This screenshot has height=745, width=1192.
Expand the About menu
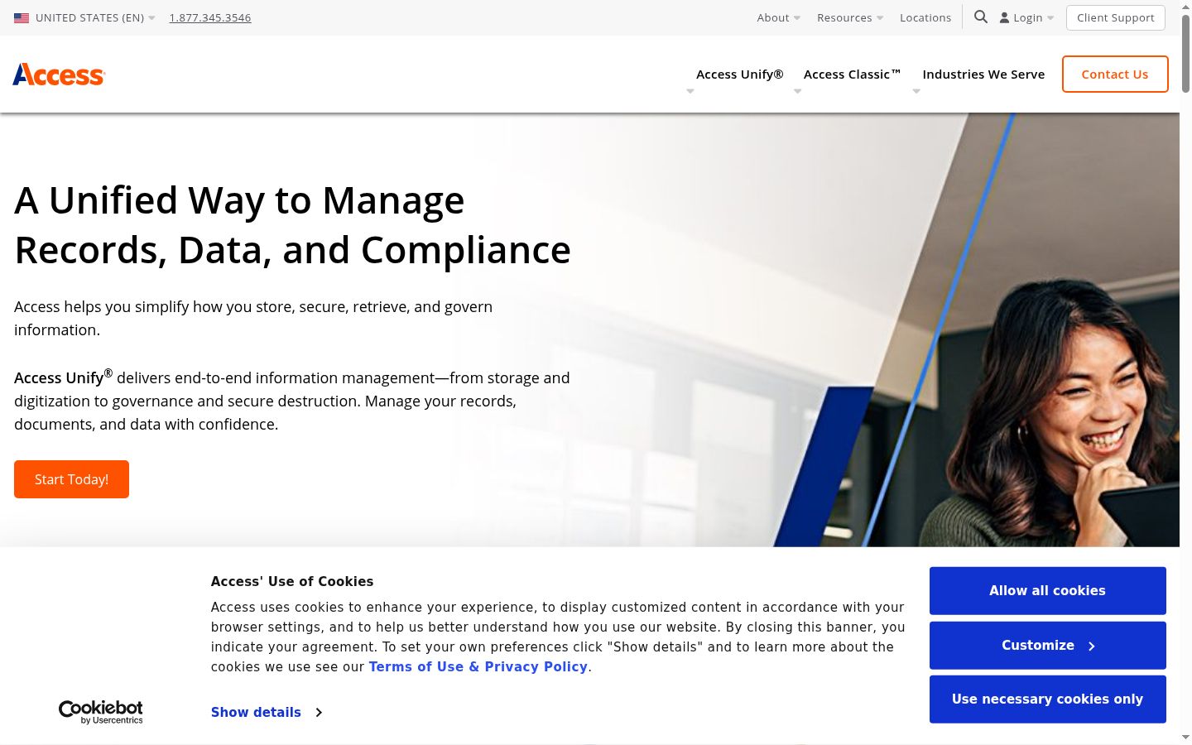778,17
